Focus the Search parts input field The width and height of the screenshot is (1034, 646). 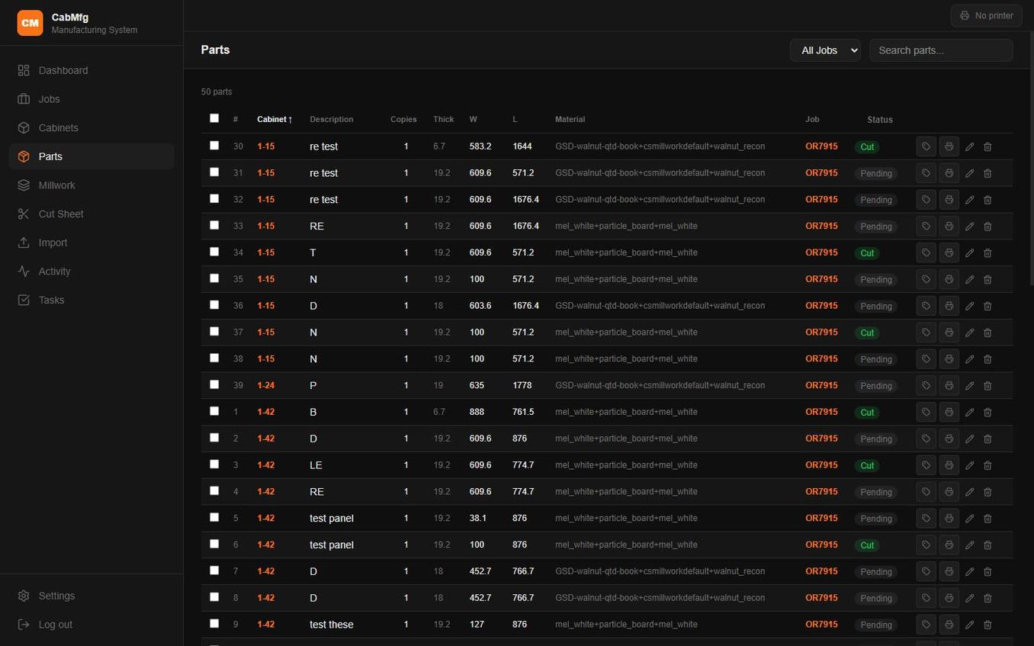tap(941, 50)
